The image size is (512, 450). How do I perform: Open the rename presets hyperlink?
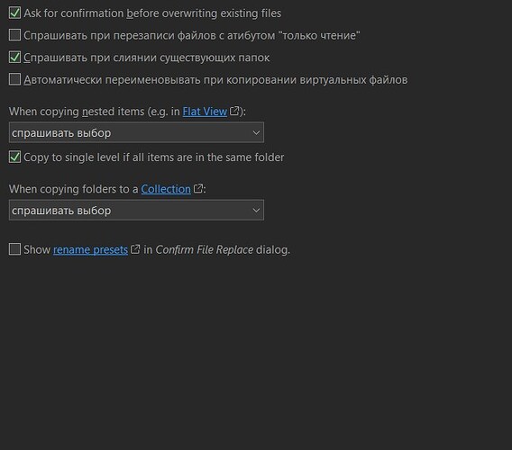[x=90, y=250]
